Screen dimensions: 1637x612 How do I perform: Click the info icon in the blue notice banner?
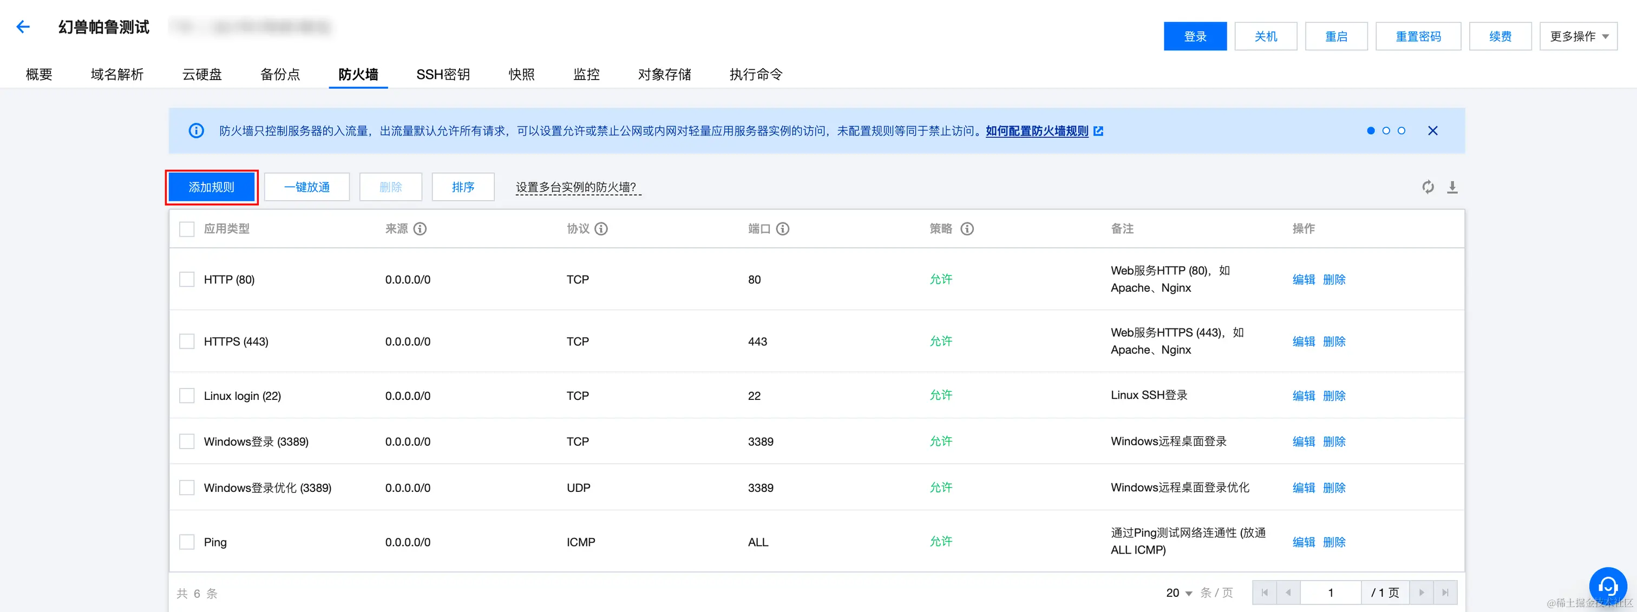point(196,130)
